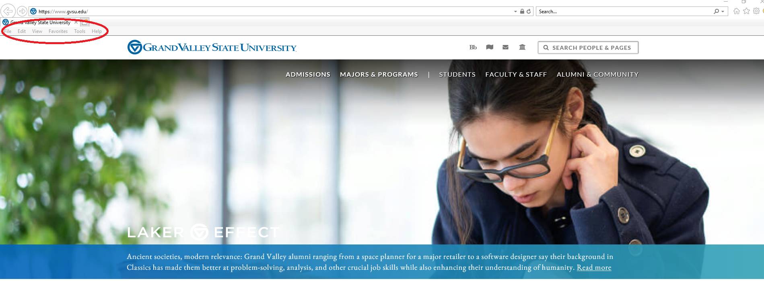Expand the search provider dropdown arrow

click(723, 12)
